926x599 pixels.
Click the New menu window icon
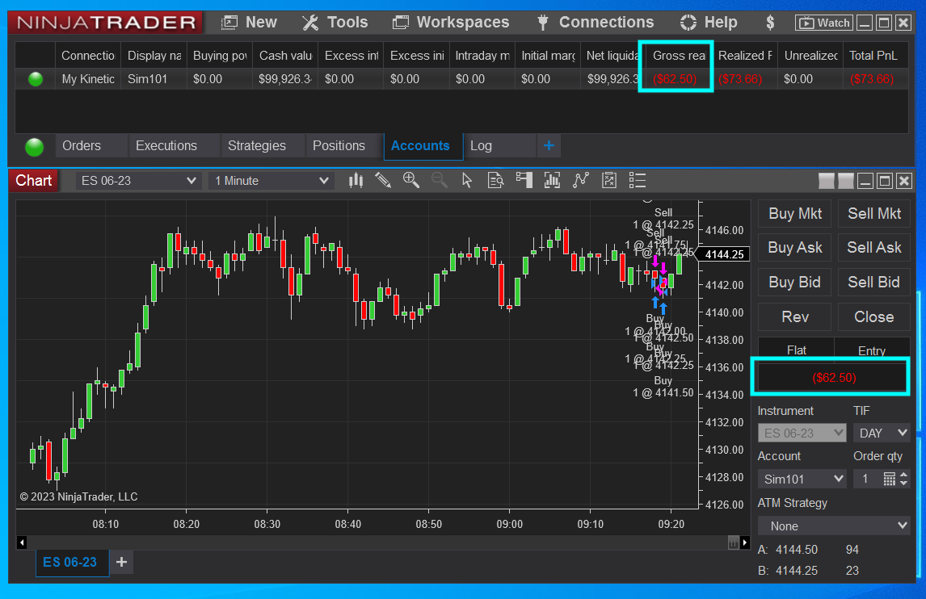pyautogui.click(x=229, y=23)
